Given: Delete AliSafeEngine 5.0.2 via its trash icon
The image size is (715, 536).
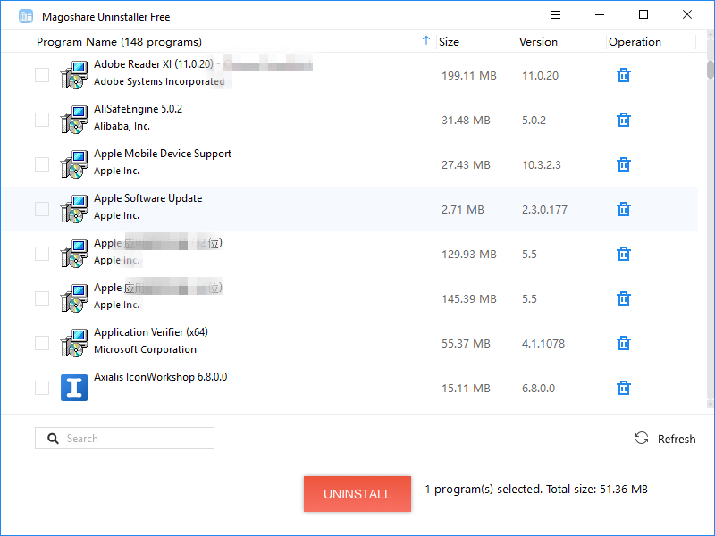Looking at the screenshot, I should 624,120.
